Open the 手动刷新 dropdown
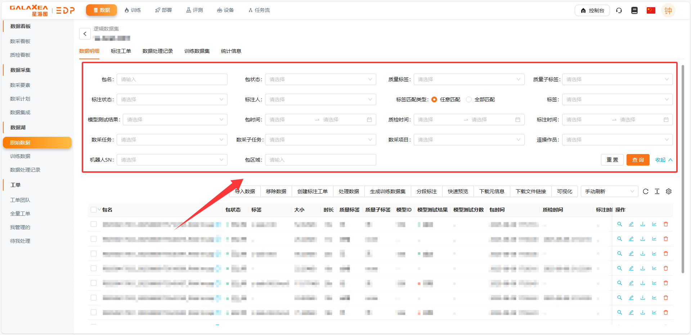691x335 pixels. coord(609,191)
